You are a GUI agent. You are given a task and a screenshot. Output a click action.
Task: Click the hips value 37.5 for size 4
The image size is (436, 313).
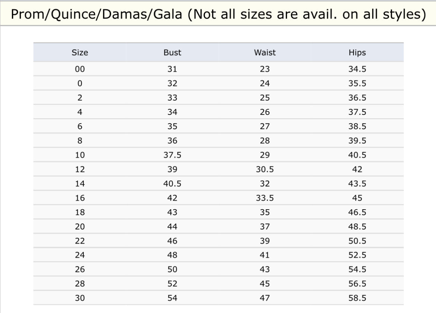(357, 112)
